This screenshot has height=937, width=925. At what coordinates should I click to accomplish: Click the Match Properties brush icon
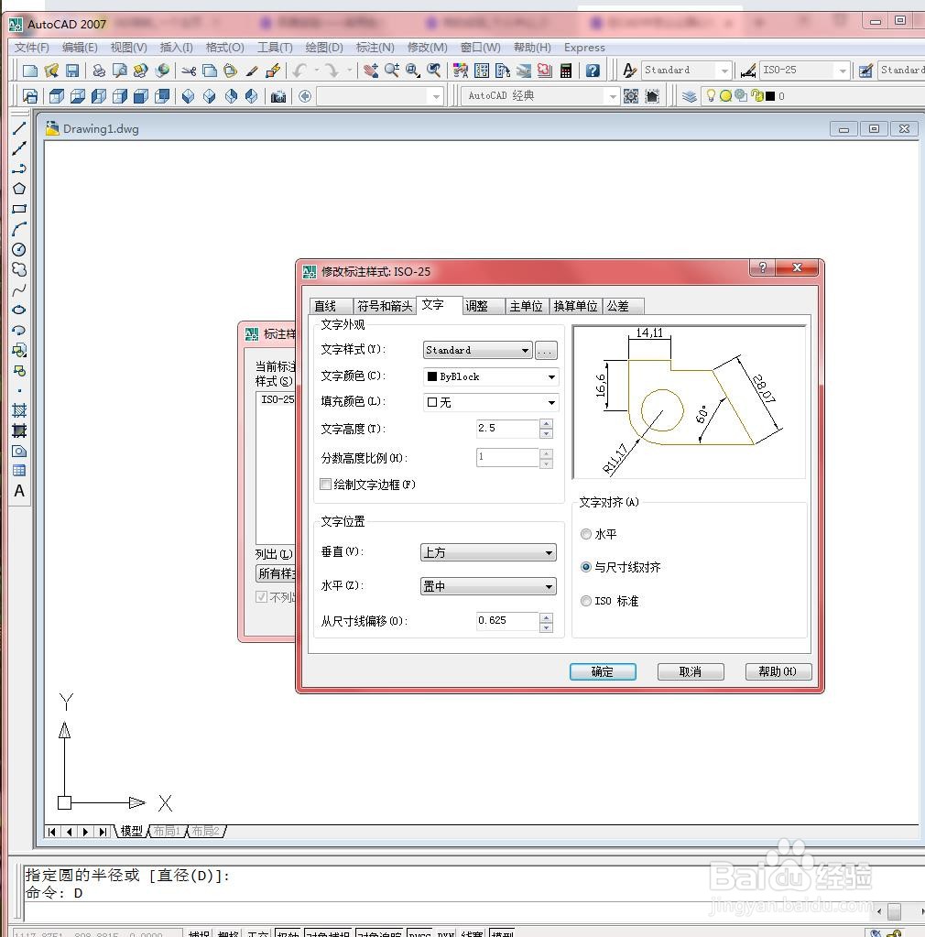pos(252,71)
